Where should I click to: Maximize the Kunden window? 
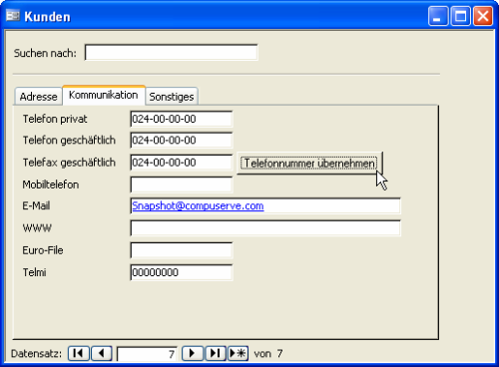coord(460,16)
